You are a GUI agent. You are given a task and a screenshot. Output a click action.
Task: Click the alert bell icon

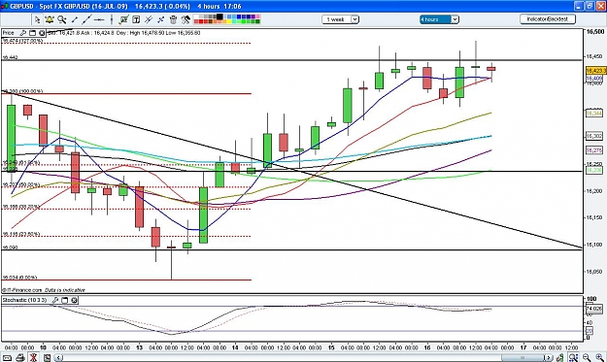[50, 19]
